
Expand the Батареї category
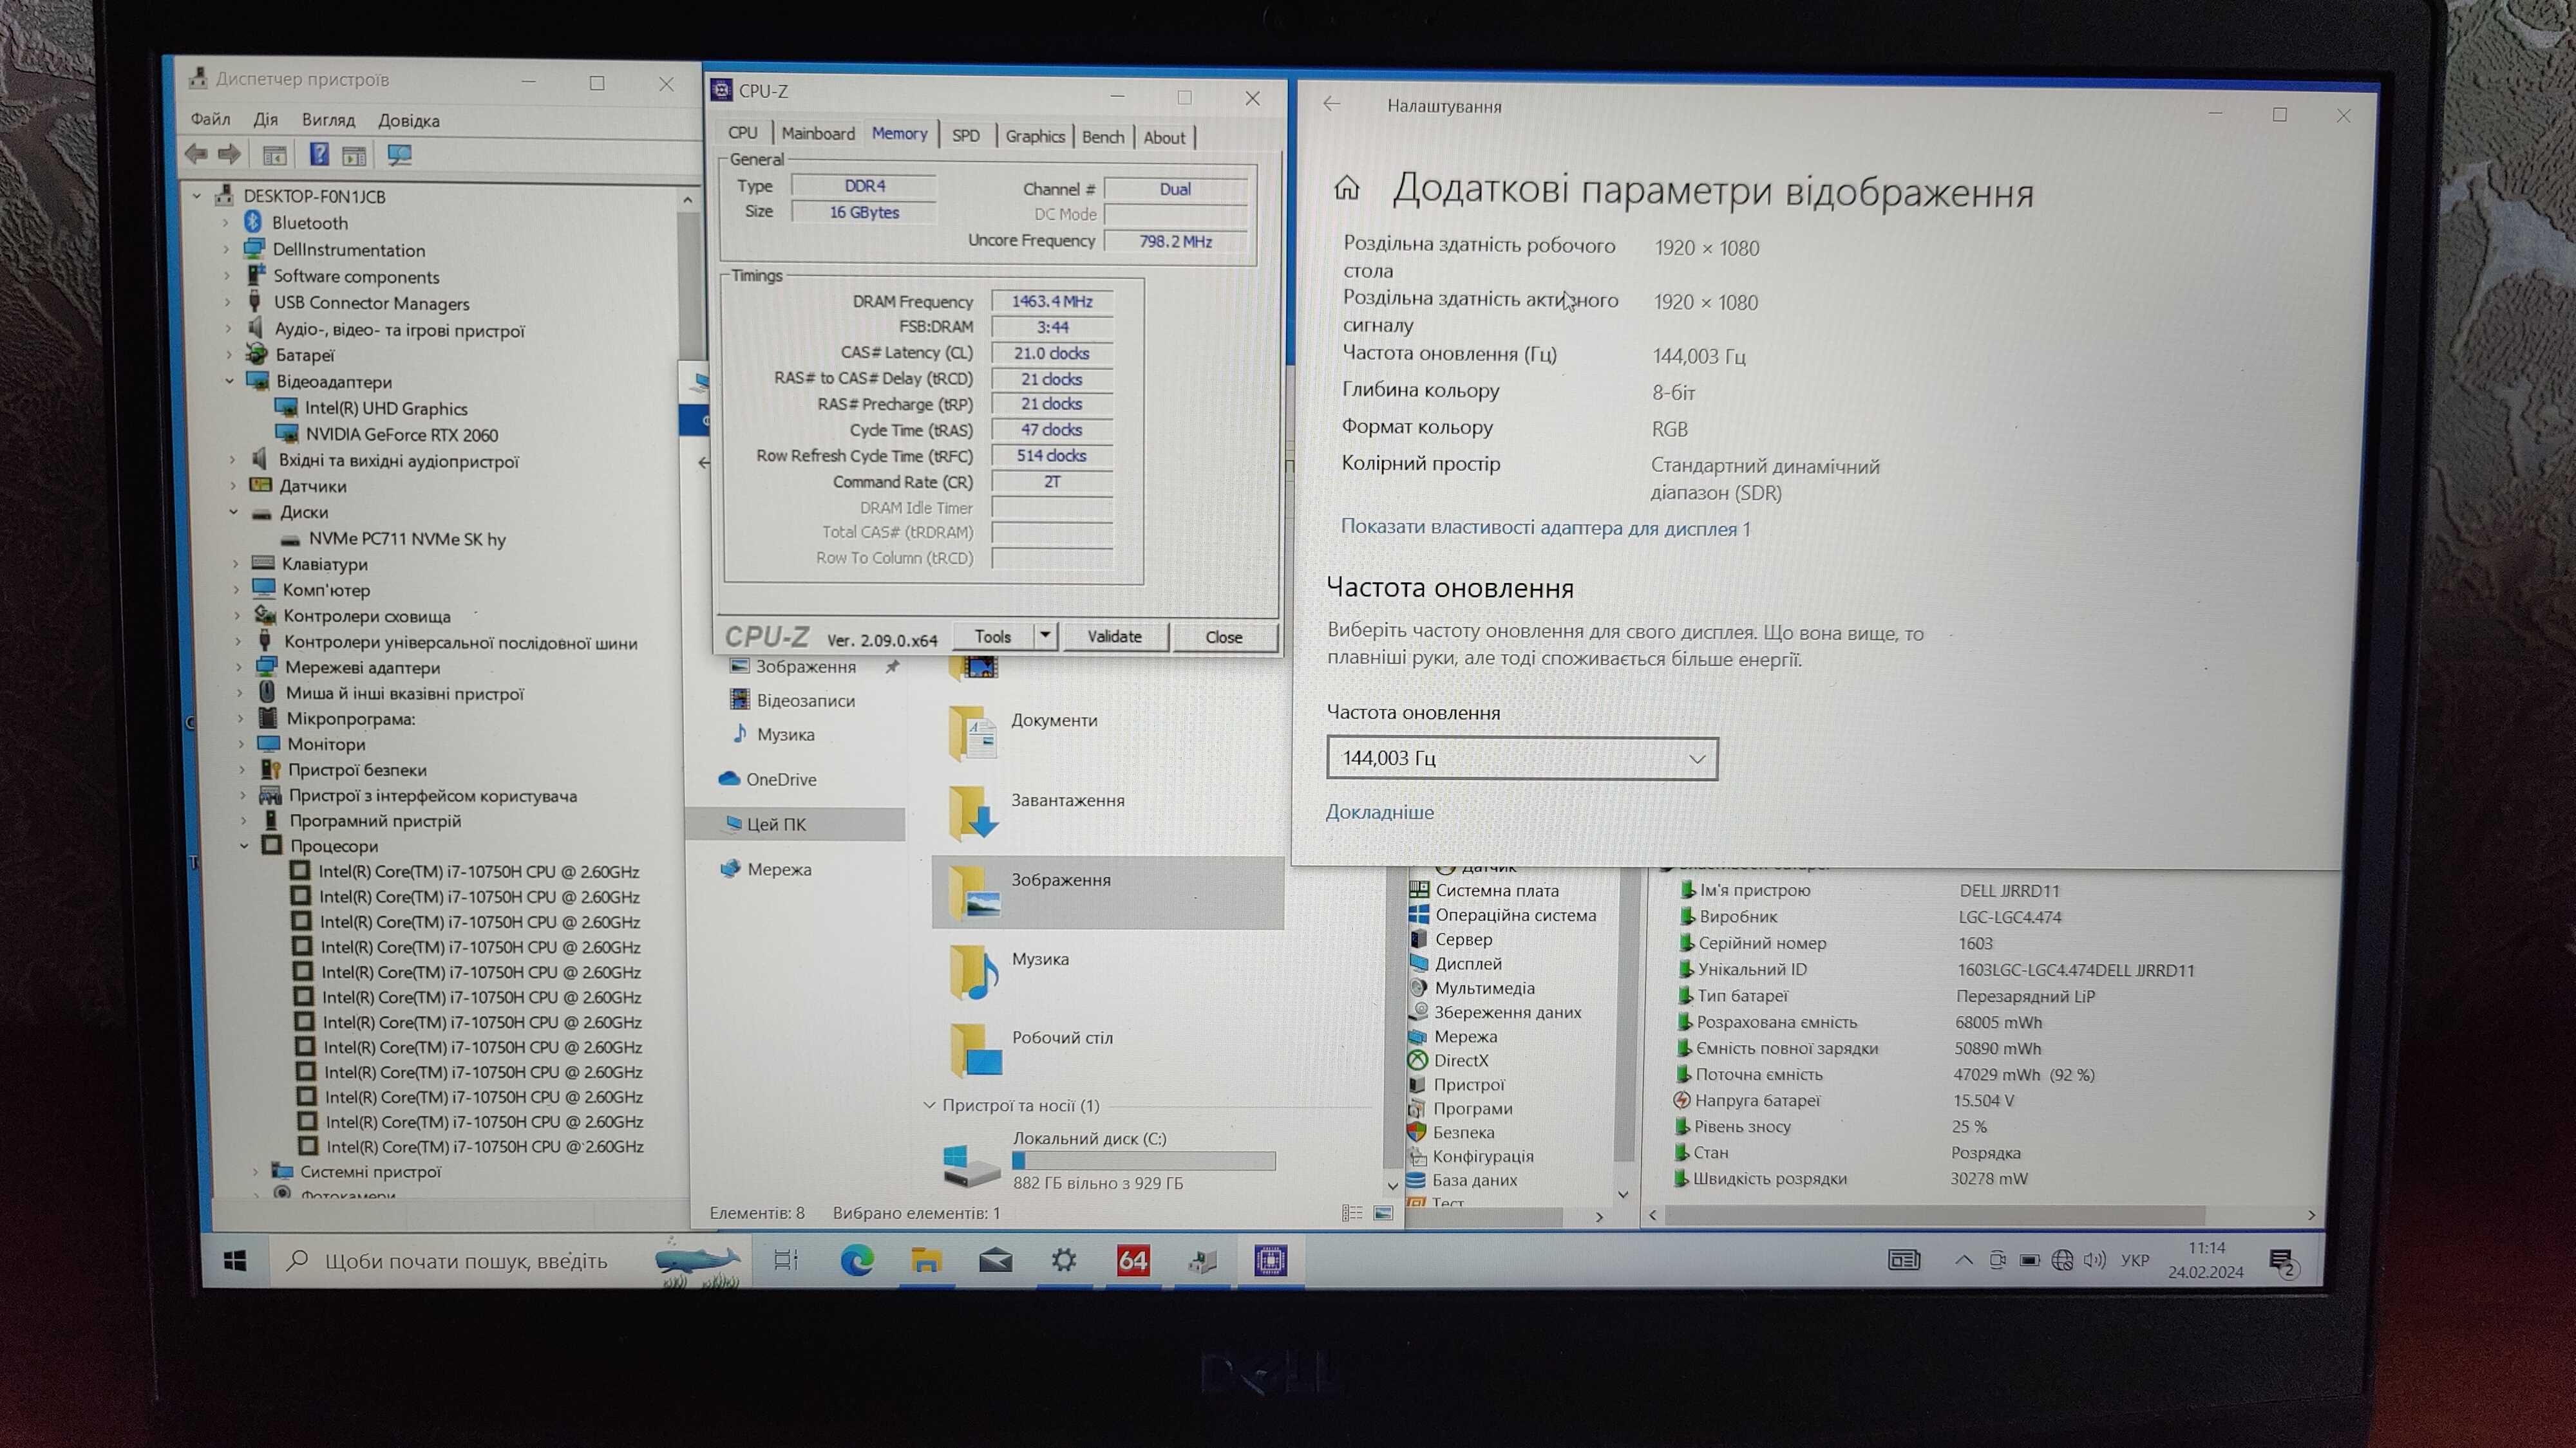229,355
